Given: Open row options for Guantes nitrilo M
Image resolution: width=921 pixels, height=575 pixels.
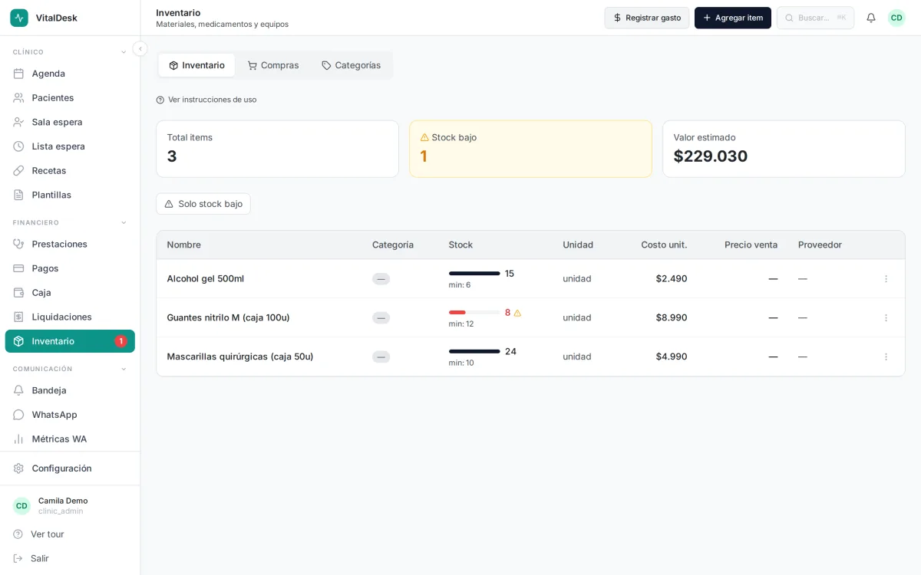Looking at the screenshot, I should (x=886, y=318).
